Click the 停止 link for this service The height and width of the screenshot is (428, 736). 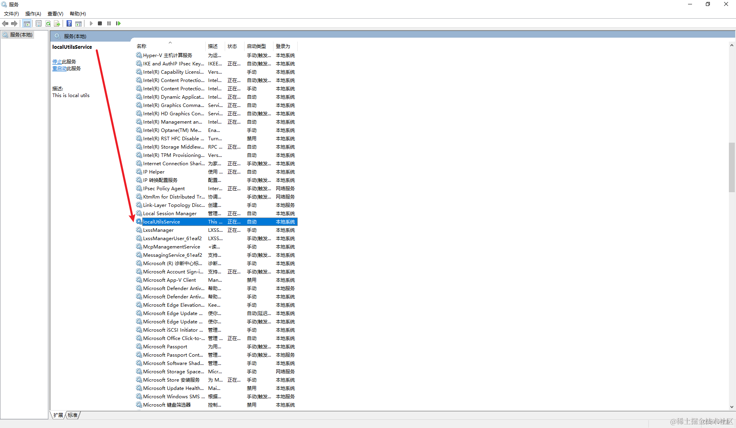pyautogui.click(x=57, y=62)
